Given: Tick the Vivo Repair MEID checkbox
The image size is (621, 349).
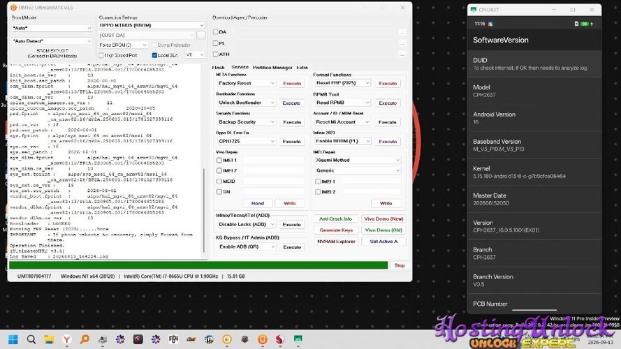Looking at the screenshot, I should pyautogui.click(x=219, y=181).
